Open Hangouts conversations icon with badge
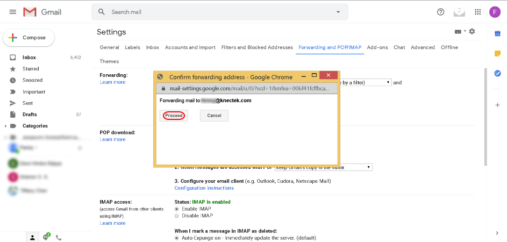 click(x=46, y=237)
